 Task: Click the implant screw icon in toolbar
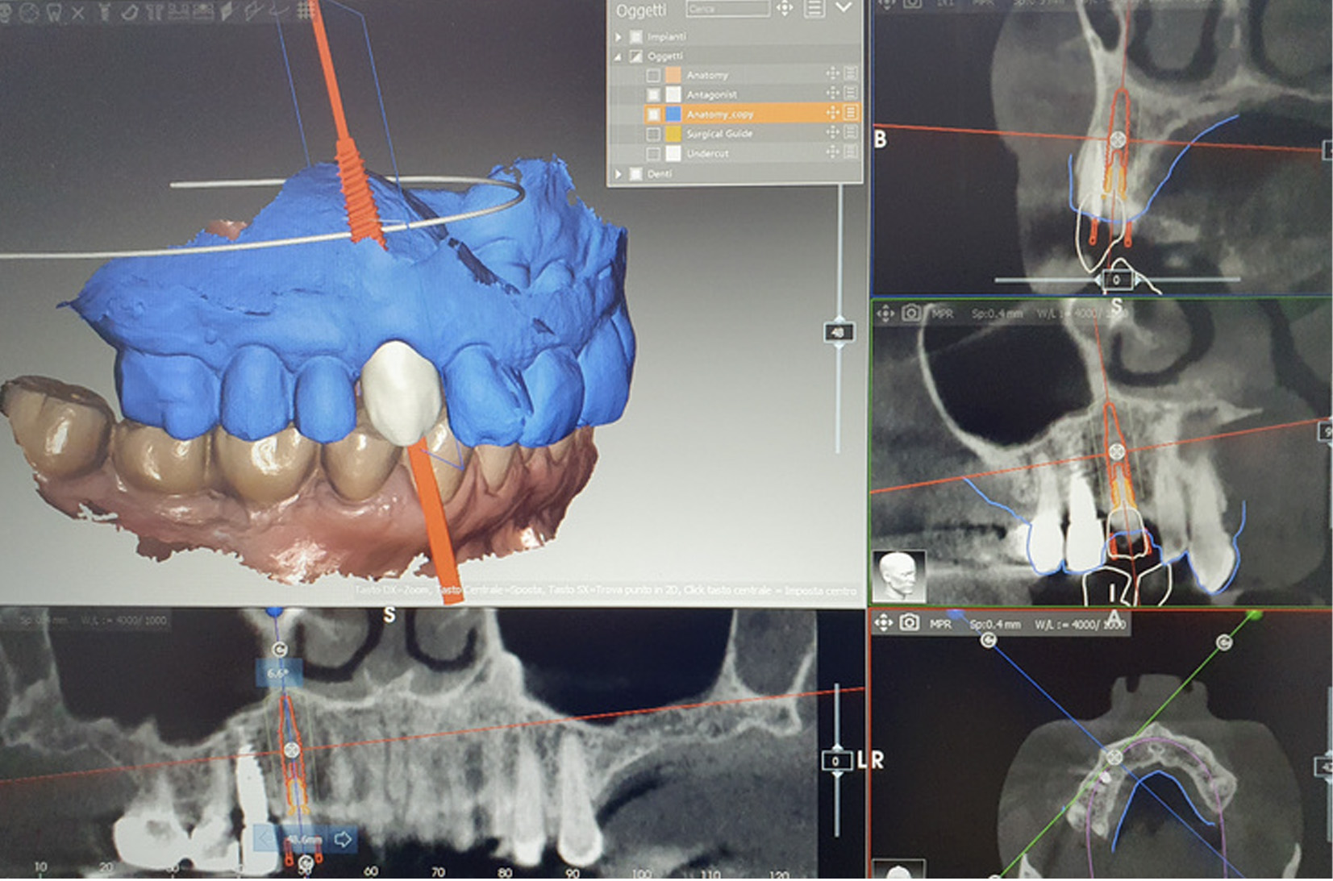tap(104, 12)
